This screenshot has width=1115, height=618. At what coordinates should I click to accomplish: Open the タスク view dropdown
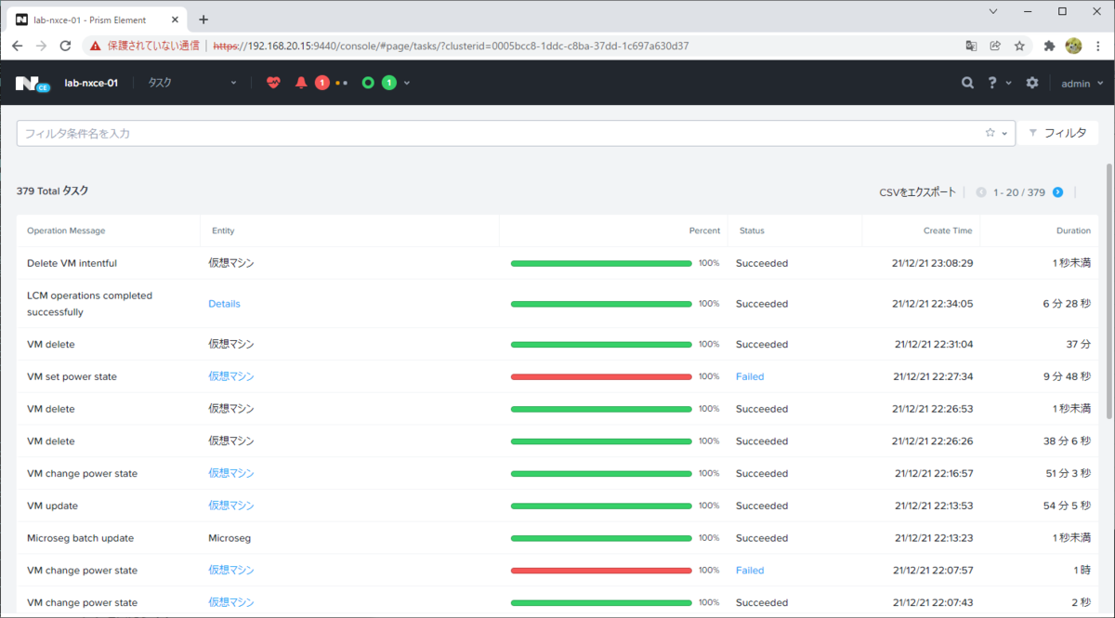(x=193, y=83)
